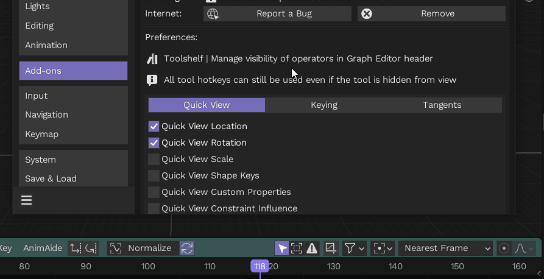Click frame 118 playhead marker on timeline
544x279 pixels.
click(260, 266)
